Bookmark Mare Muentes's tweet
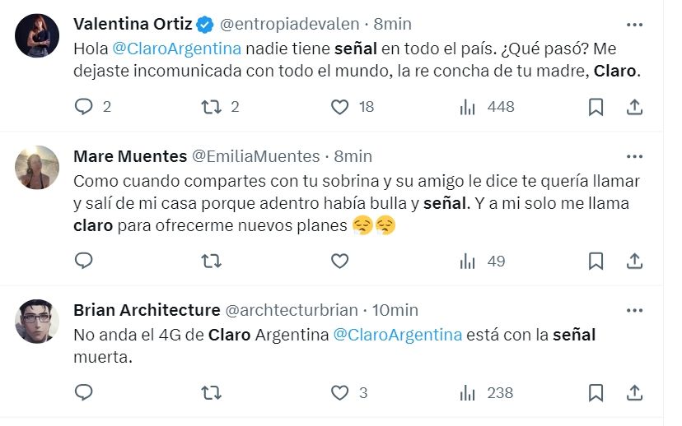This screenshot has height=426, width=682. 596,261
